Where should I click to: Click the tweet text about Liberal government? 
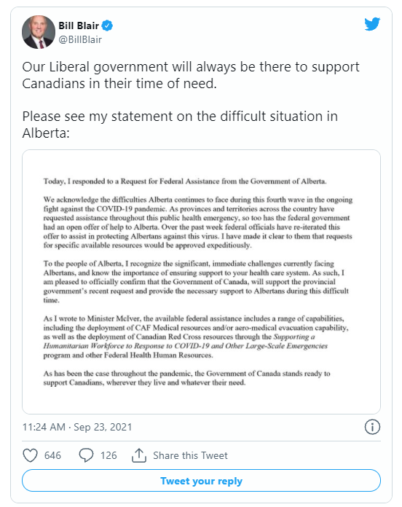coord(191,75)
